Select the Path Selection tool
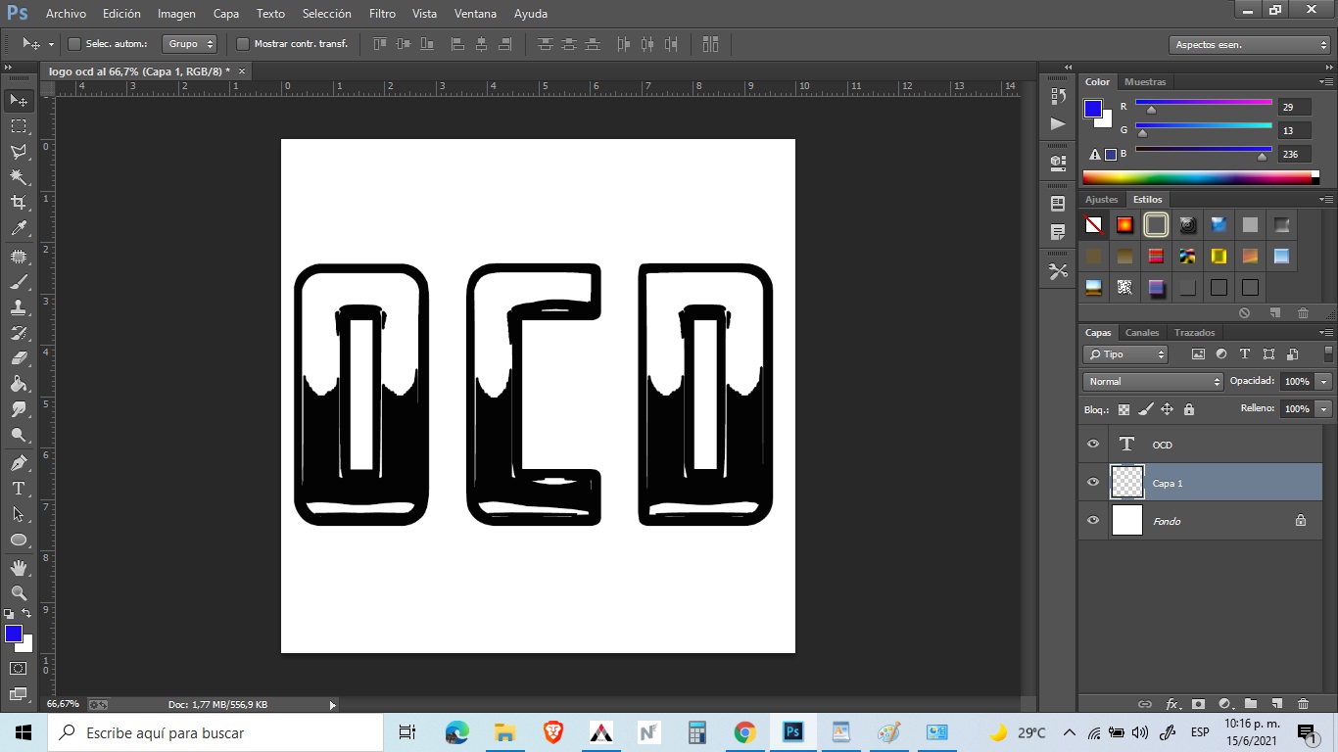1338x752 pixels. [x=19, y=514]
